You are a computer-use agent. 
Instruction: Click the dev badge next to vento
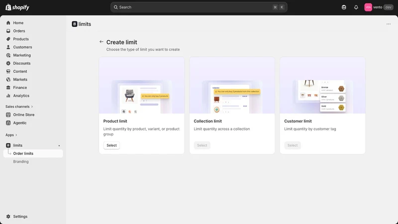[389, 7]
